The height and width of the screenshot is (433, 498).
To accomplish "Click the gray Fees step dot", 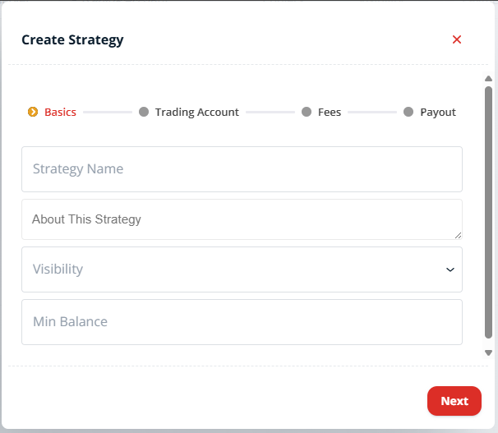I will coord(307,112).
